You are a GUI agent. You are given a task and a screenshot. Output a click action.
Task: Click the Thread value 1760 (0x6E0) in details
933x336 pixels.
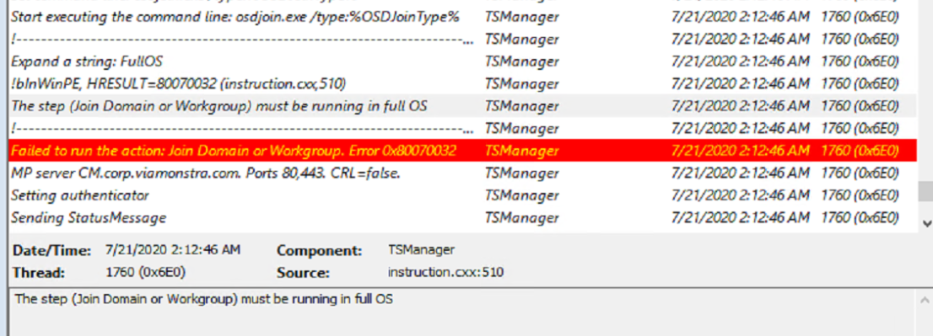145,273
